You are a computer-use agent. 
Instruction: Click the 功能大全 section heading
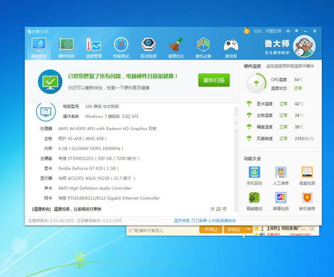tap(252, 158)
